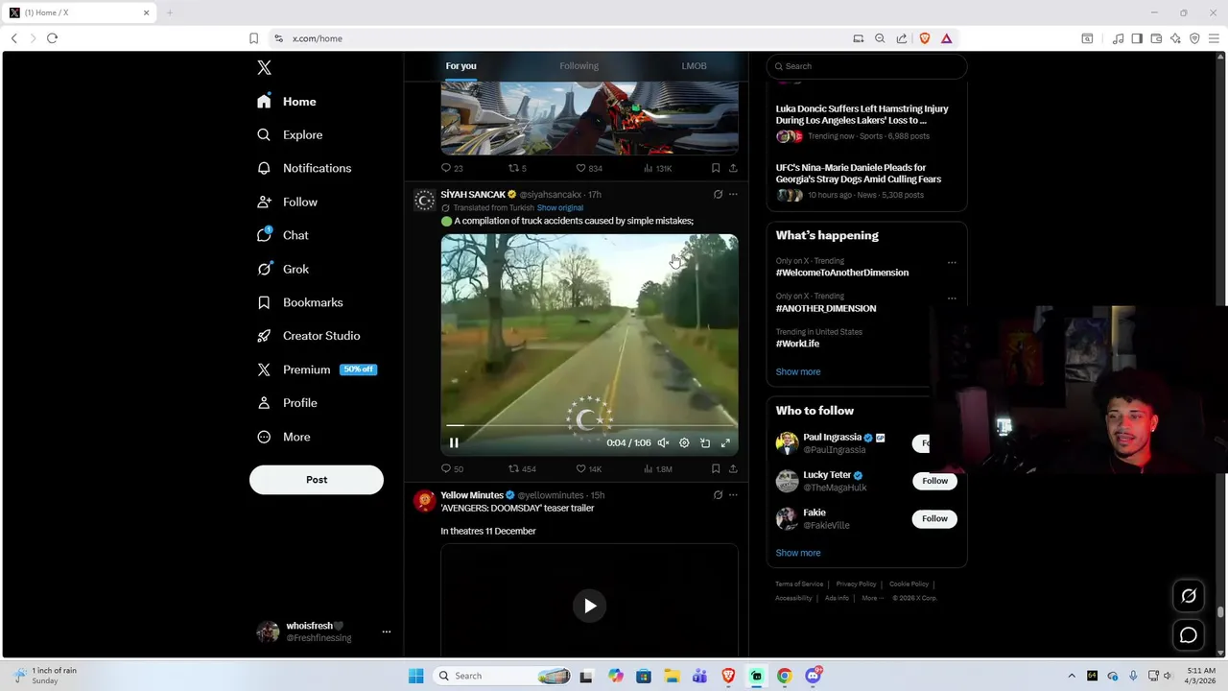Click Show more under Who to follow
The width and height of the screenshot is (1228, 691).
click(798, 553)
